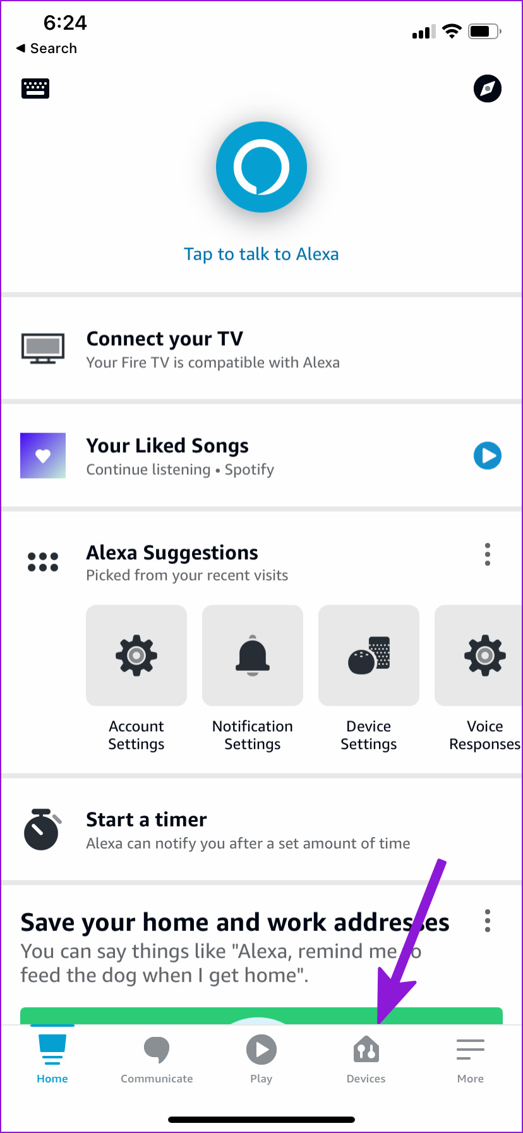
Task: Tap the Liked Songs album thumbnail
Action: tap(43, 455)
